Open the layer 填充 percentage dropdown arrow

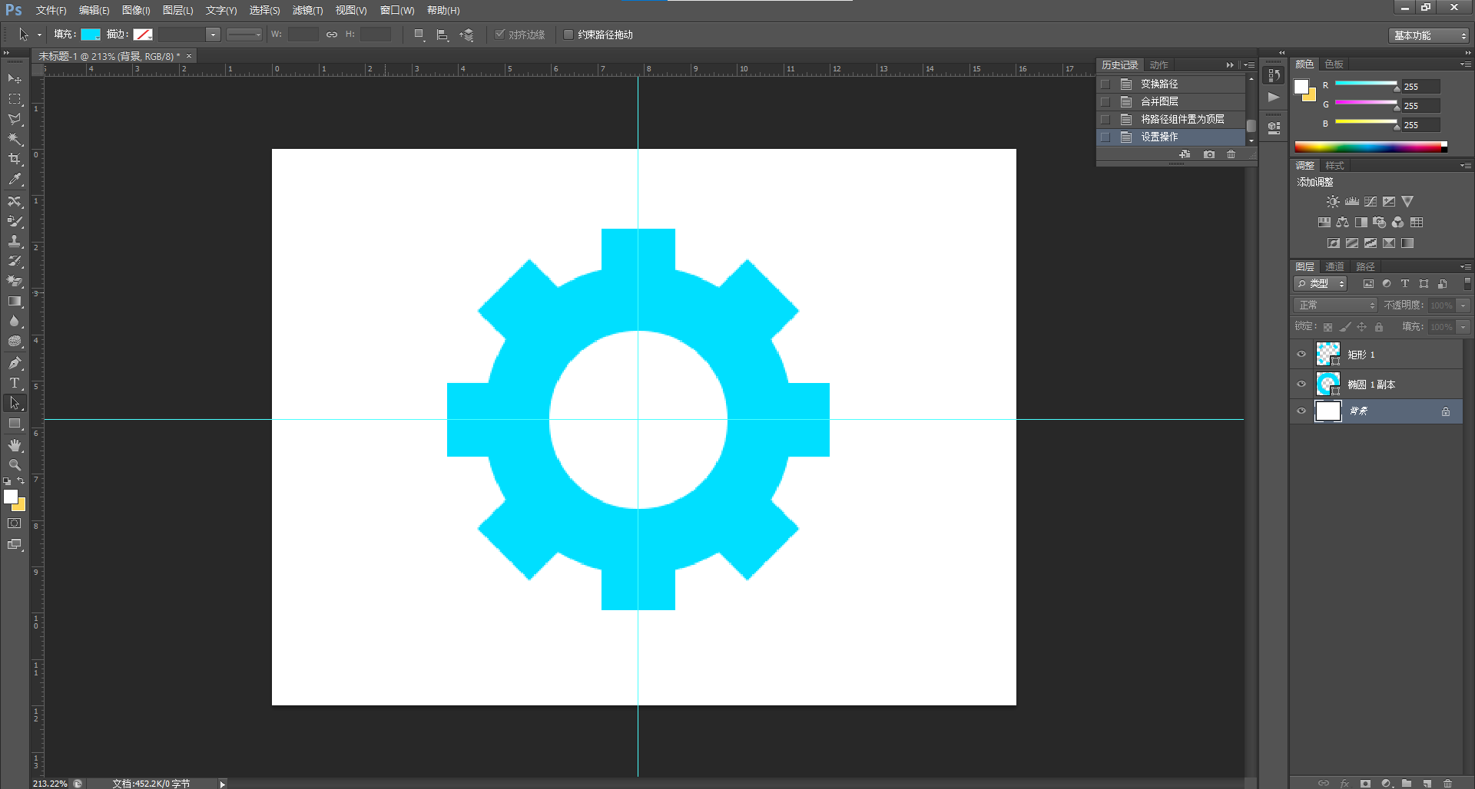[x=1463, y=326]
